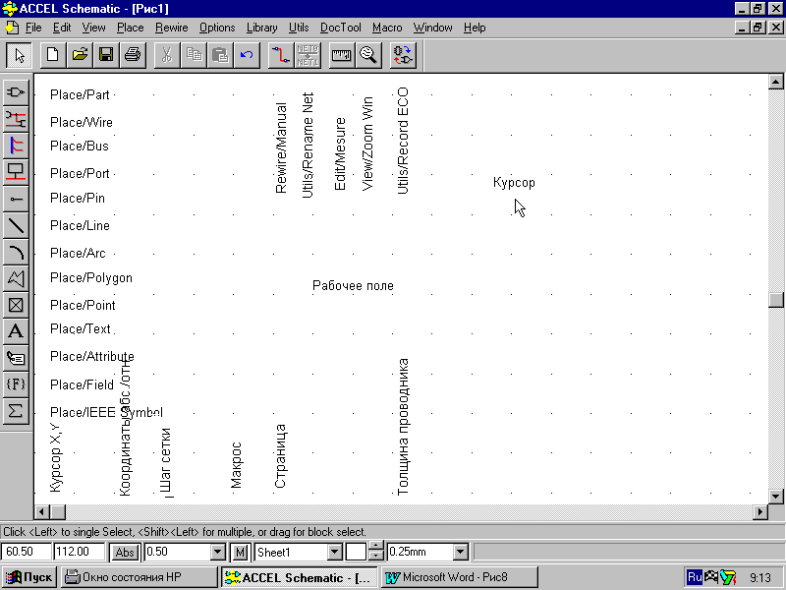Toggle the Abs coordinate mode button
Screen dimensions: 786x590
tap(125, 553)
